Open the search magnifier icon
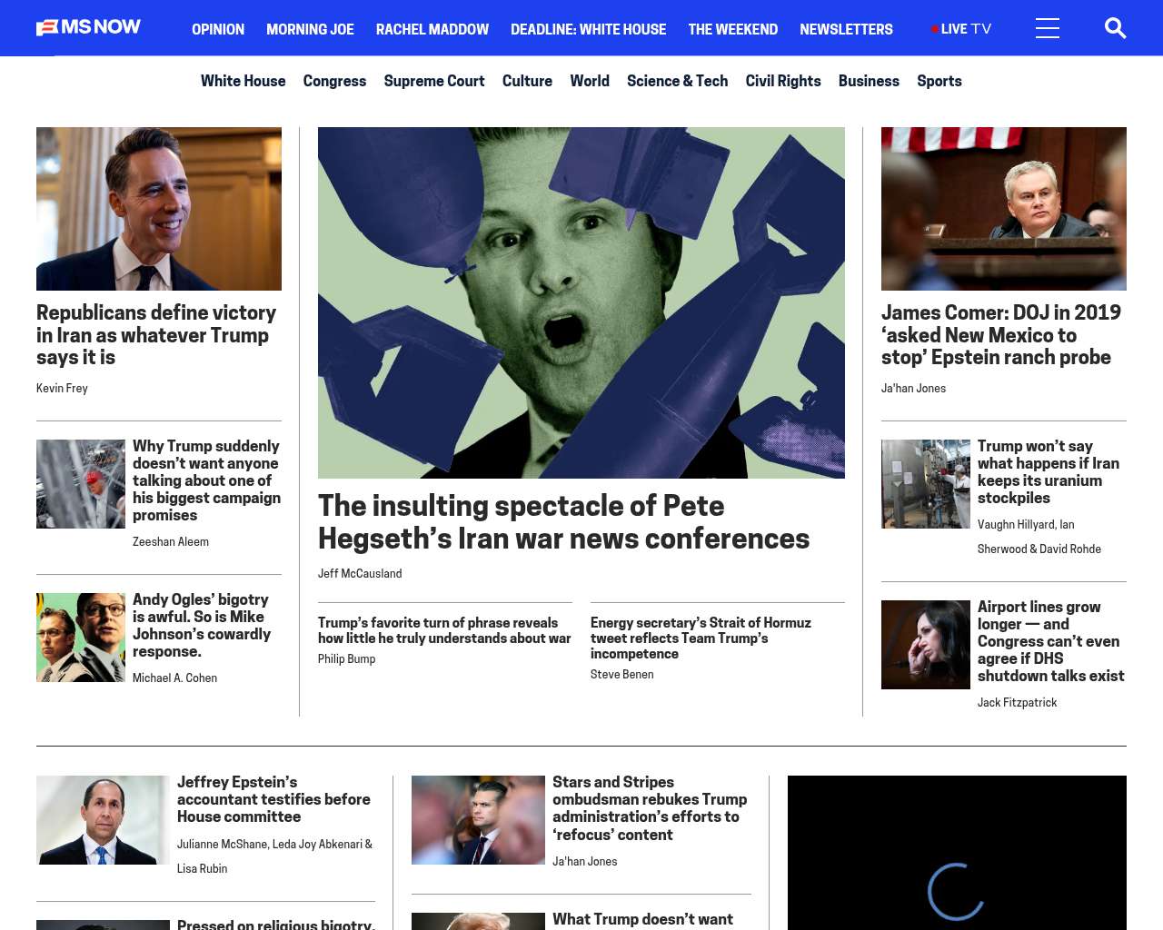The image size is (1163, 930). pos(1115,28)
